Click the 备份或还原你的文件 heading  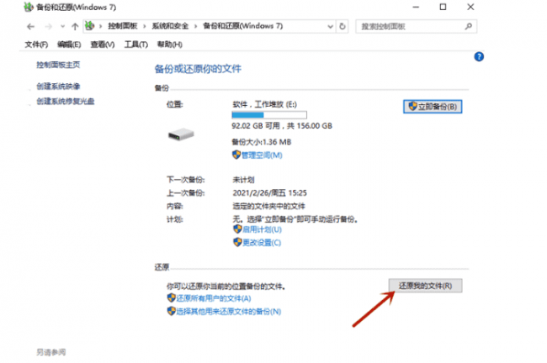[x=198, y=69]
